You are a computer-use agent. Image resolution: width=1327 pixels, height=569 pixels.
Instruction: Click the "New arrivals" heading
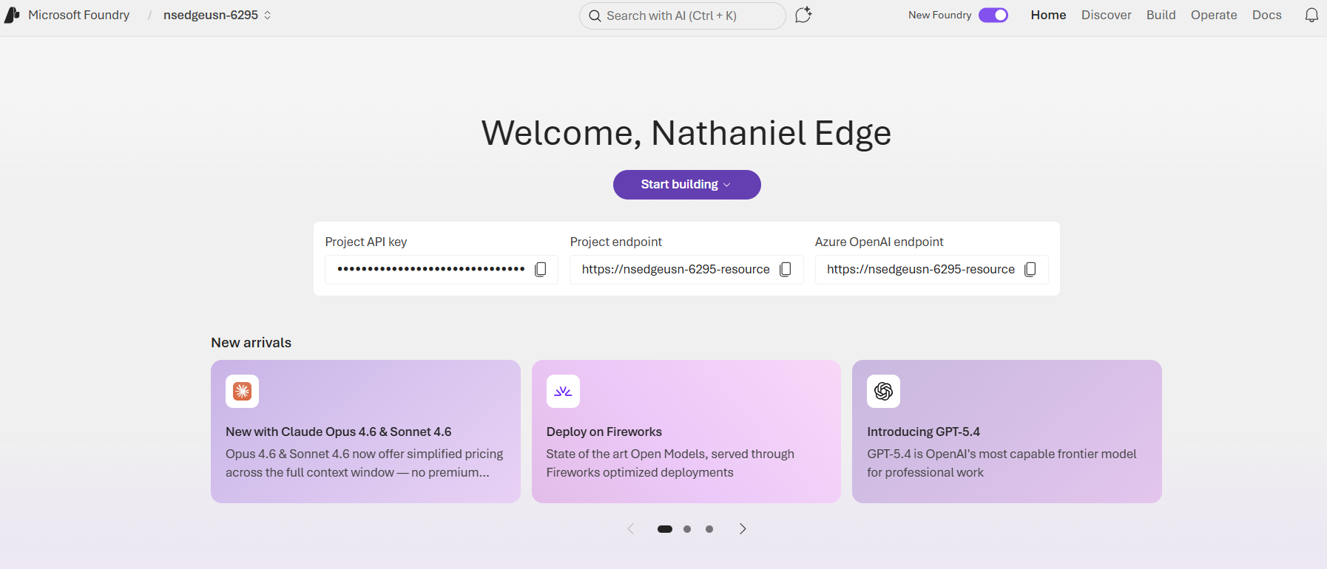[x=251, y=343]
